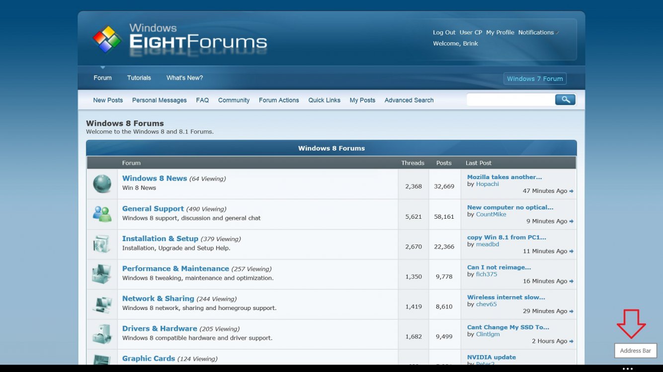This screenshot has height=372, width=663.
Task: Go to last post arrow for Mozilla thread
Action: (572, 191)
